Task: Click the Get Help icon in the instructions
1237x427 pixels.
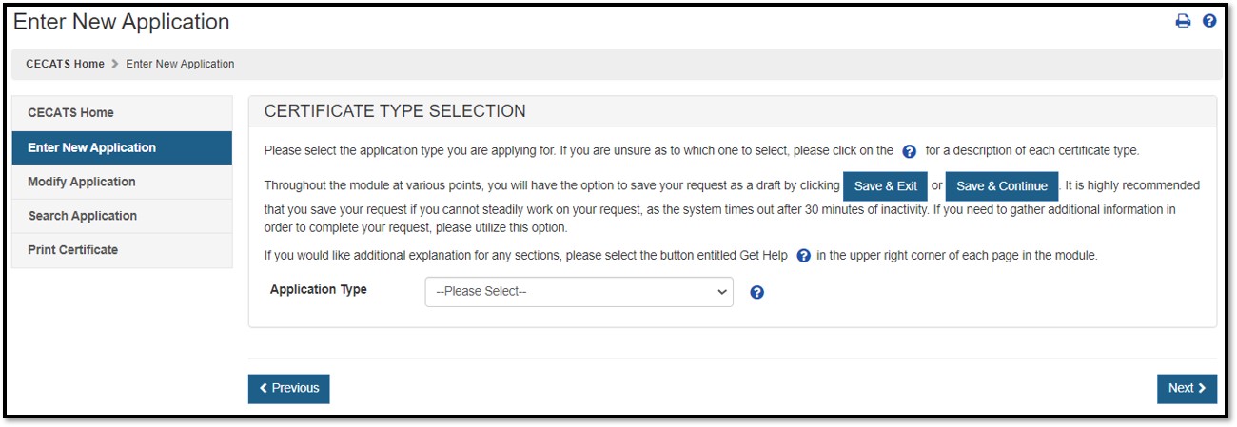Action: [804, 256]
